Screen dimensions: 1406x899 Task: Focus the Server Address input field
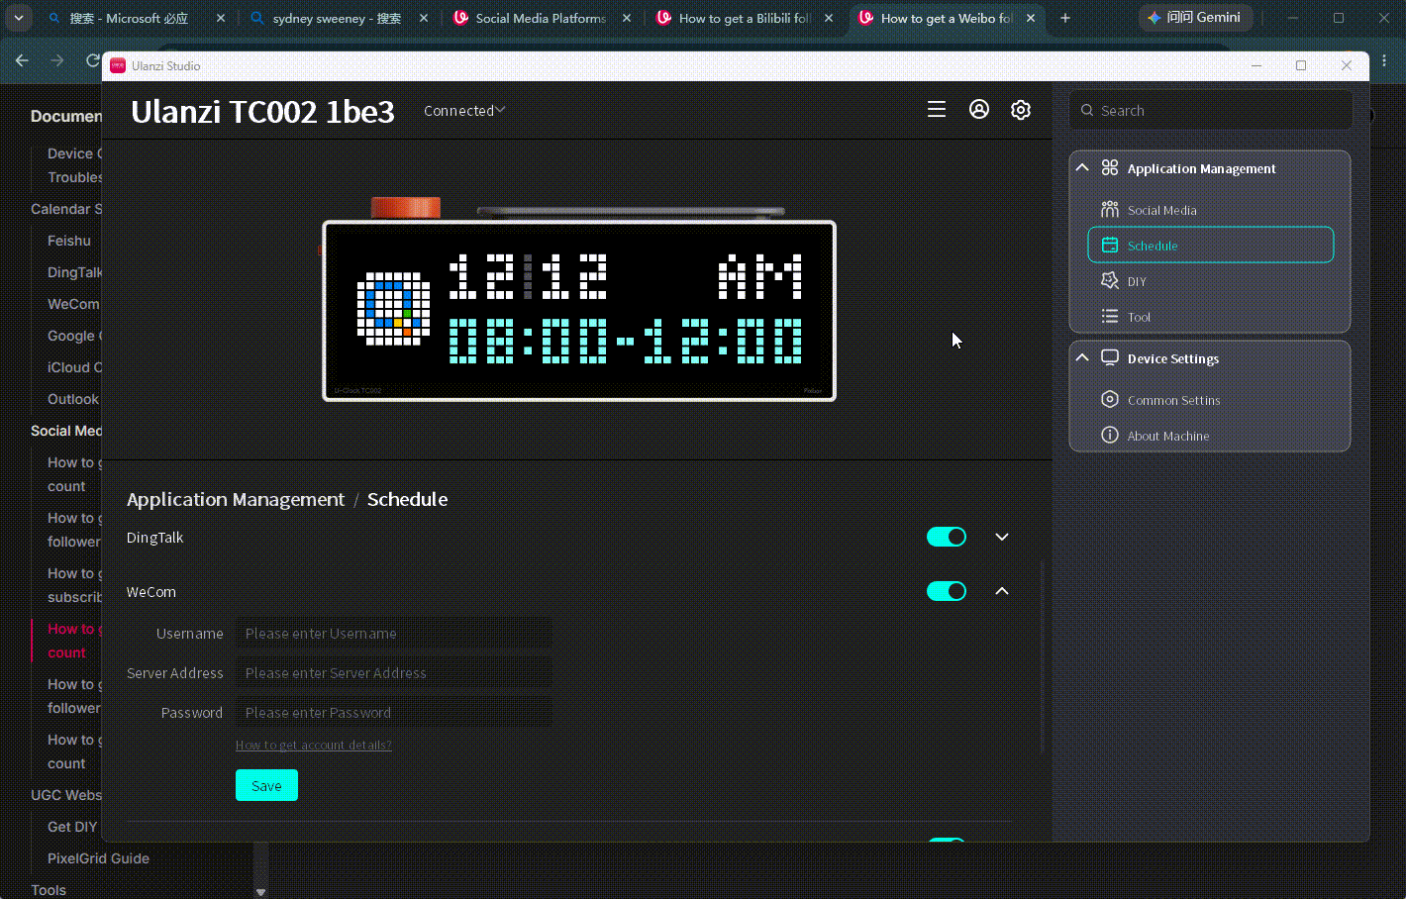pos(394,673)
